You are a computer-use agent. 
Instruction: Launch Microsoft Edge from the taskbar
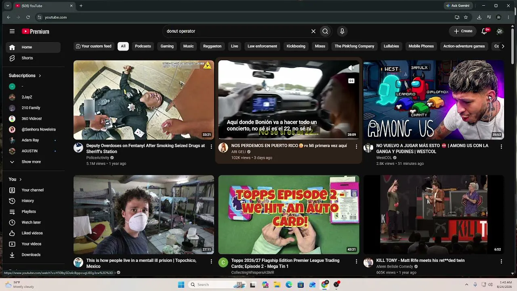289,285
